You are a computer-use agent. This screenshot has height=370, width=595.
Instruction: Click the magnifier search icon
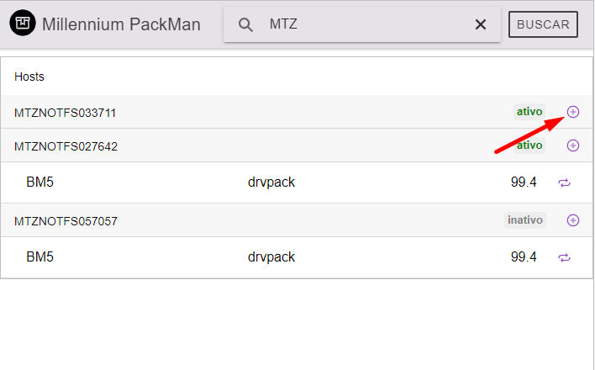coord(245,24)
